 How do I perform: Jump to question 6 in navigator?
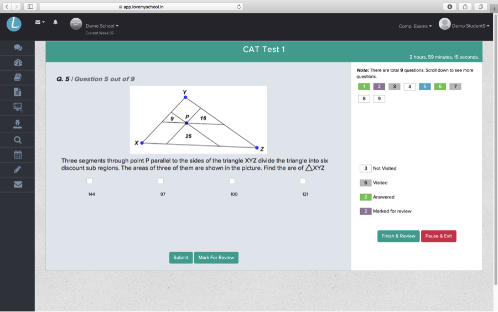point(440,86)
